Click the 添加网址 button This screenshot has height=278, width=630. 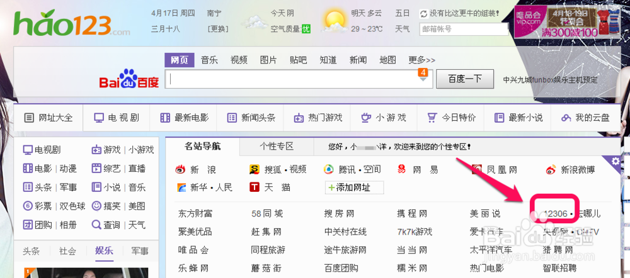(x=354, y=187)
